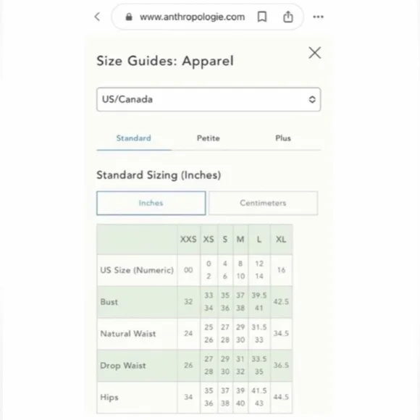
Task: Bookmark this page with bookmark icon
Action: [x=262, y=17]
